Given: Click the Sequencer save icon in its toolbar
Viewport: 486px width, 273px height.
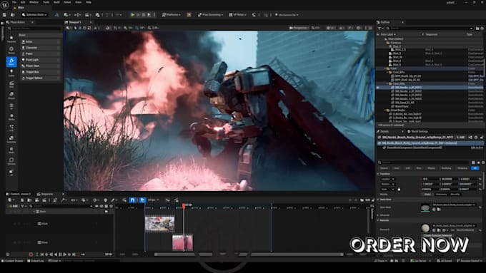Looking at the screenshot, I should [22, 200].
